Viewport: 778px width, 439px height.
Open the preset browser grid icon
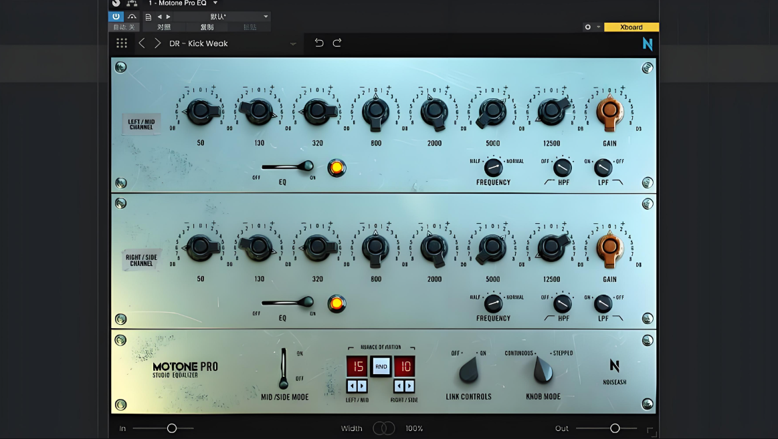[122, 43]
